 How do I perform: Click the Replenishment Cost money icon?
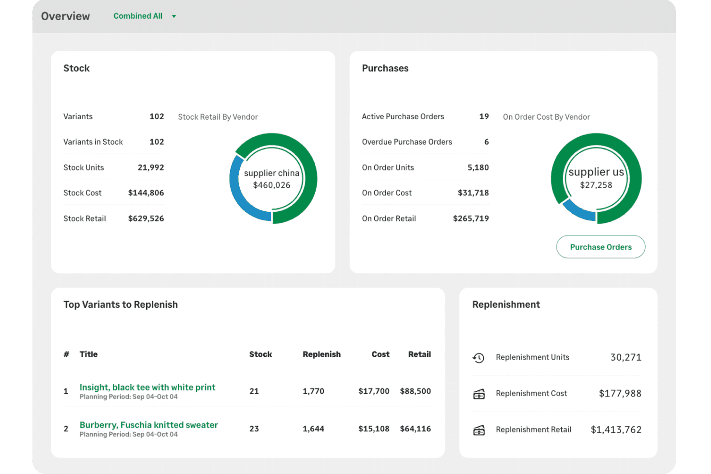point(479,394)
